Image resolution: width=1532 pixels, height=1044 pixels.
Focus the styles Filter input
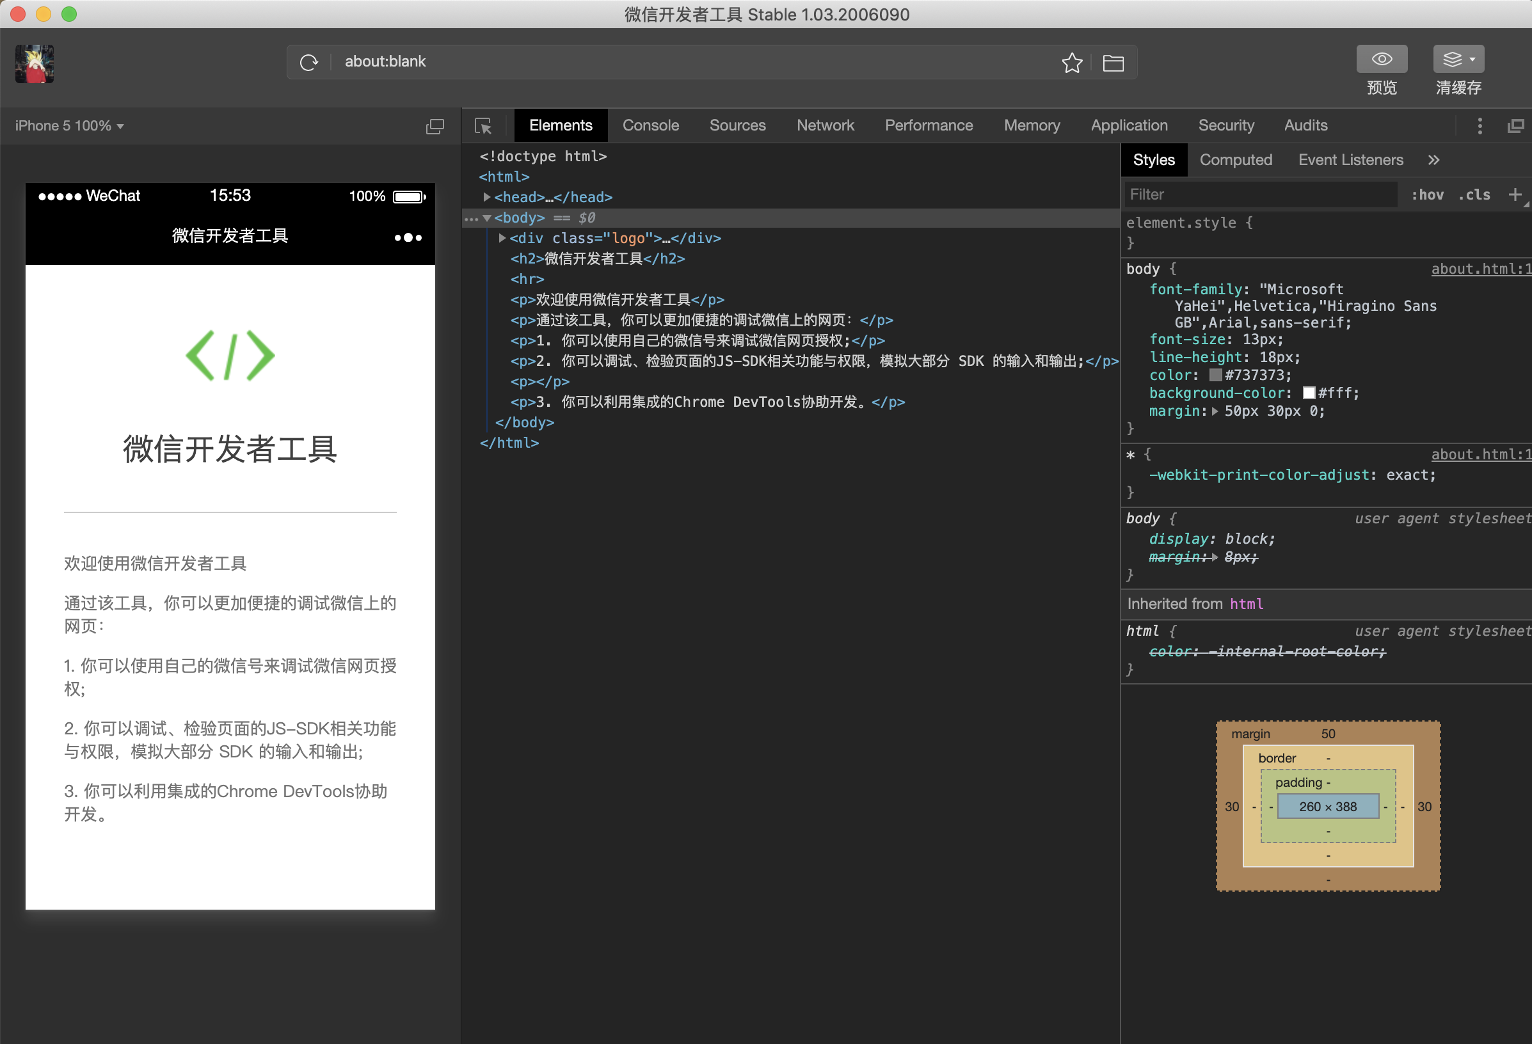click(1261, 194)
